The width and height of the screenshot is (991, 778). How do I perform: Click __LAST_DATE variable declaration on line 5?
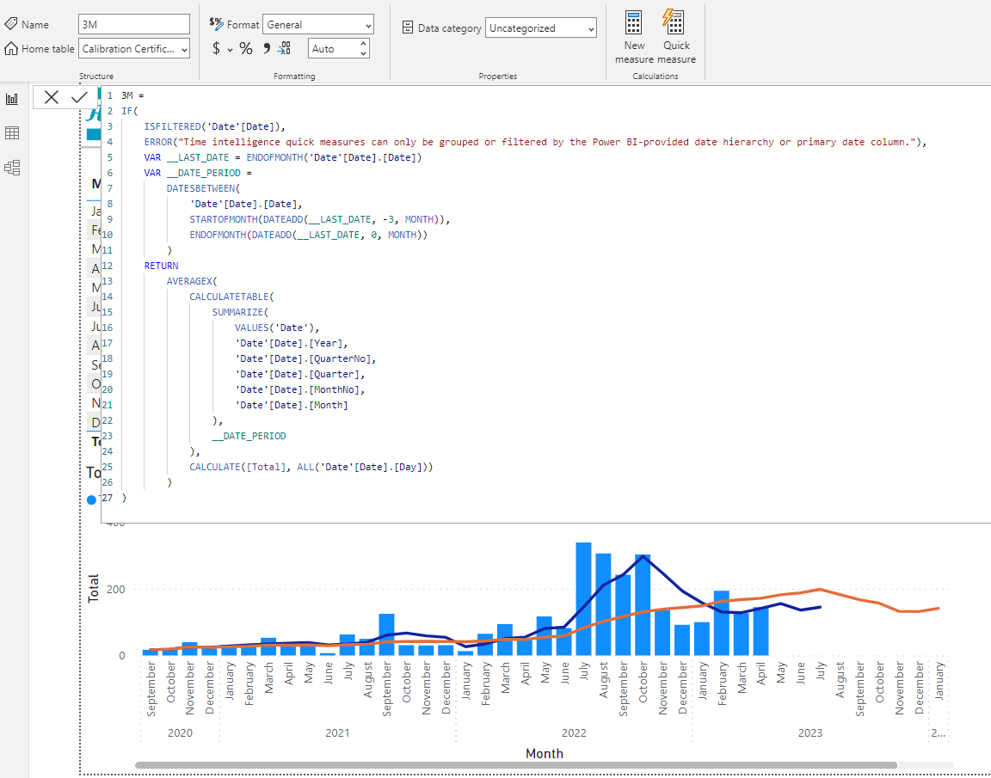(198, 157)
